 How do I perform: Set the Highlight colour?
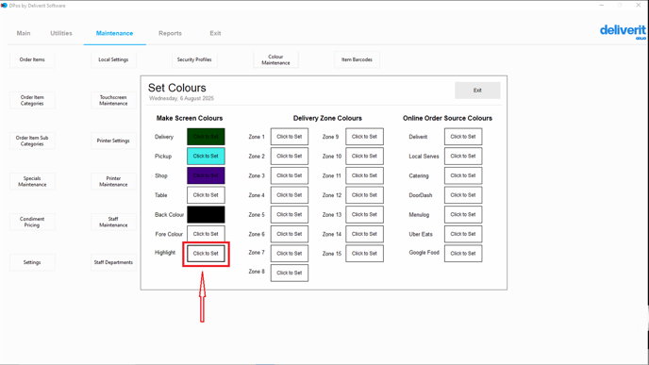pos(206,254)
